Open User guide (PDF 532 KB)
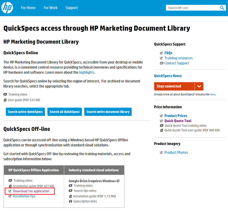 coord(24,100)
